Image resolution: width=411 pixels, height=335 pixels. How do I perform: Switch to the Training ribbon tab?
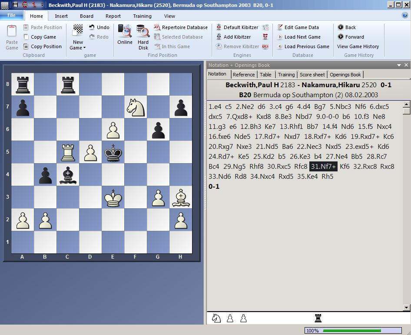tap(142, 16)
